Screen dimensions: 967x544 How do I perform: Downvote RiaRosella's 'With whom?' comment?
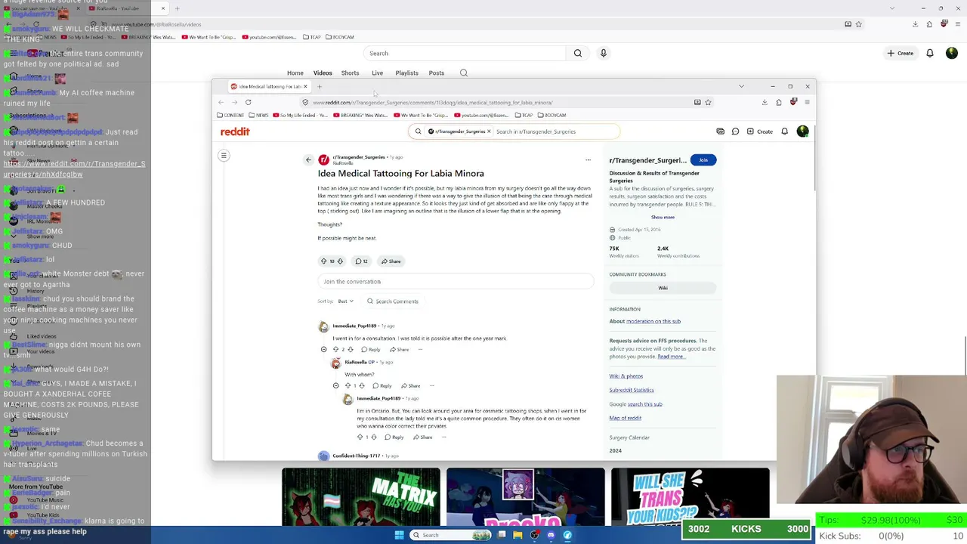(x=361, y=386)
